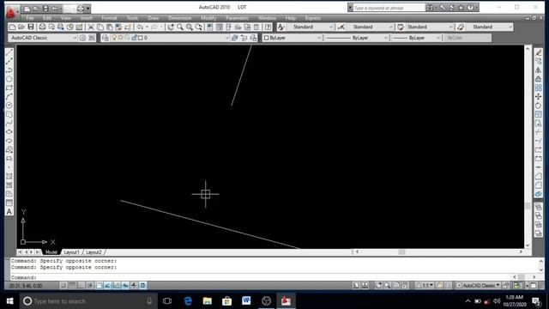Viewport: 549px width, 309px height.
Task: Click the Help question-mark toolbar icon
Action: tap(268, 27)
